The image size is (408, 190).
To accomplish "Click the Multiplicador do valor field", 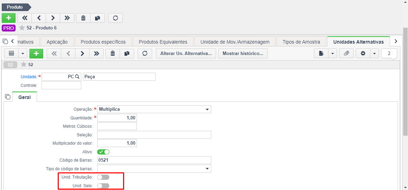I will tap(117, 143).
